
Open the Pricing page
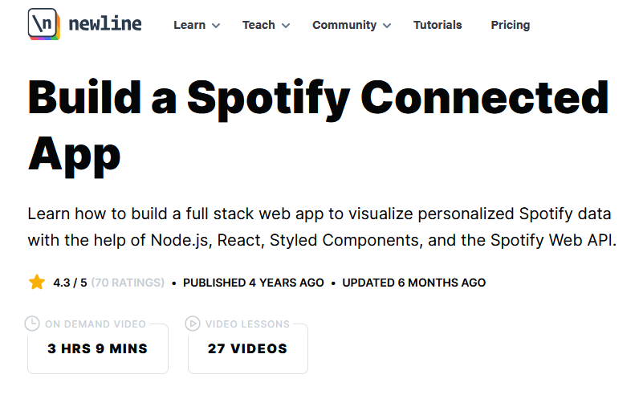pos(511,25)
